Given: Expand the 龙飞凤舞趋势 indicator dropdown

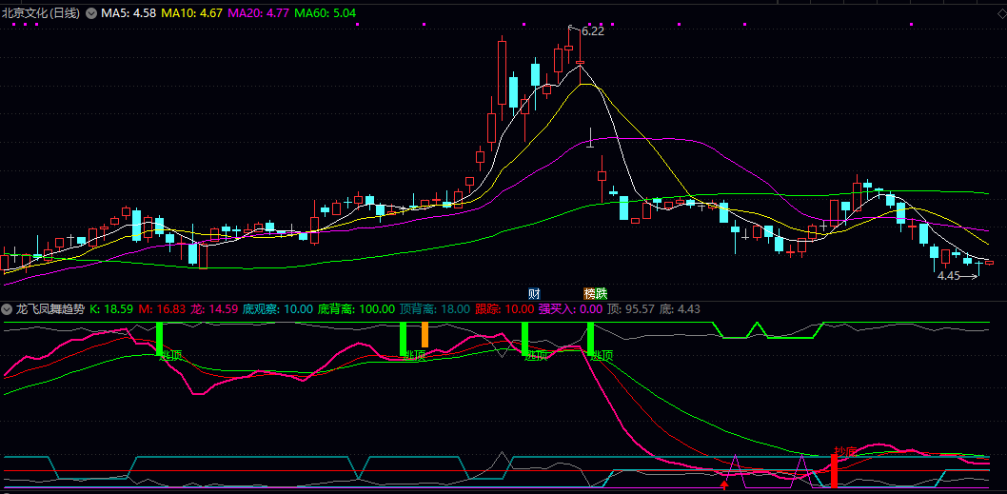Looking at the screenshot, I should click(x=8, y=309).
